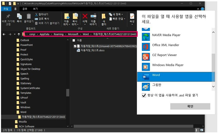Select the PowerPoint folder in the tree
220x133 pixels.
[25, 45]
